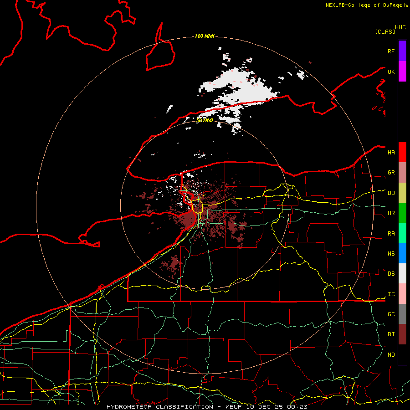This screenshot has height=410, width=410.
Task: Click the RF label in the legend
Action: (391, 51)
